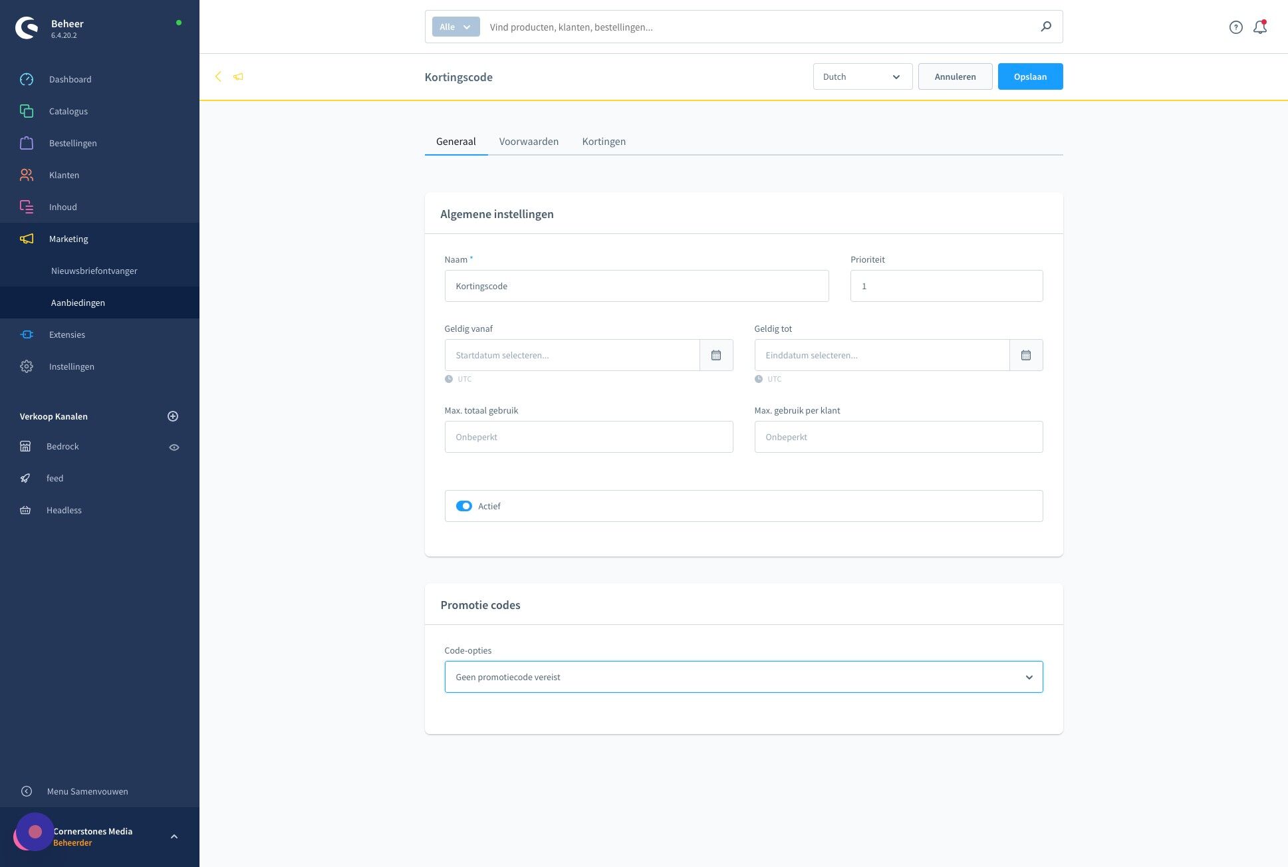Toggle the Actief switch
This screenshot has width=1288, height=867.
pyautogui.click(x=464, y=506)
